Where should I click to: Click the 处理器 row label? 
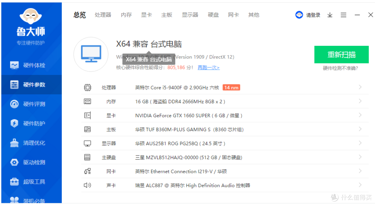109,88
